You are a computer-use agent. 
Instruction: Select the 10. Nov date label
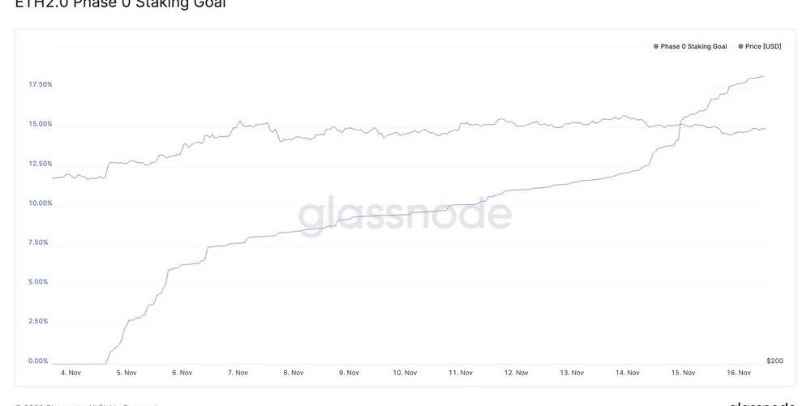tap(405, 373)
